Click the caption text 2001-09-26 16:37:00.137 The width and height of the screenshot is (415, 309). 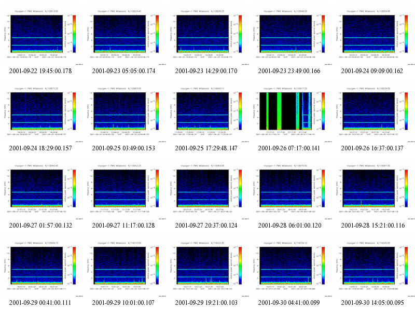point(372,148)
